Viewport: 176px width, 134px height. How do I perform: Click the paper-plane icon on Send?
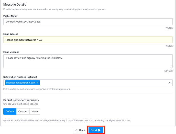tap(100, 130)
